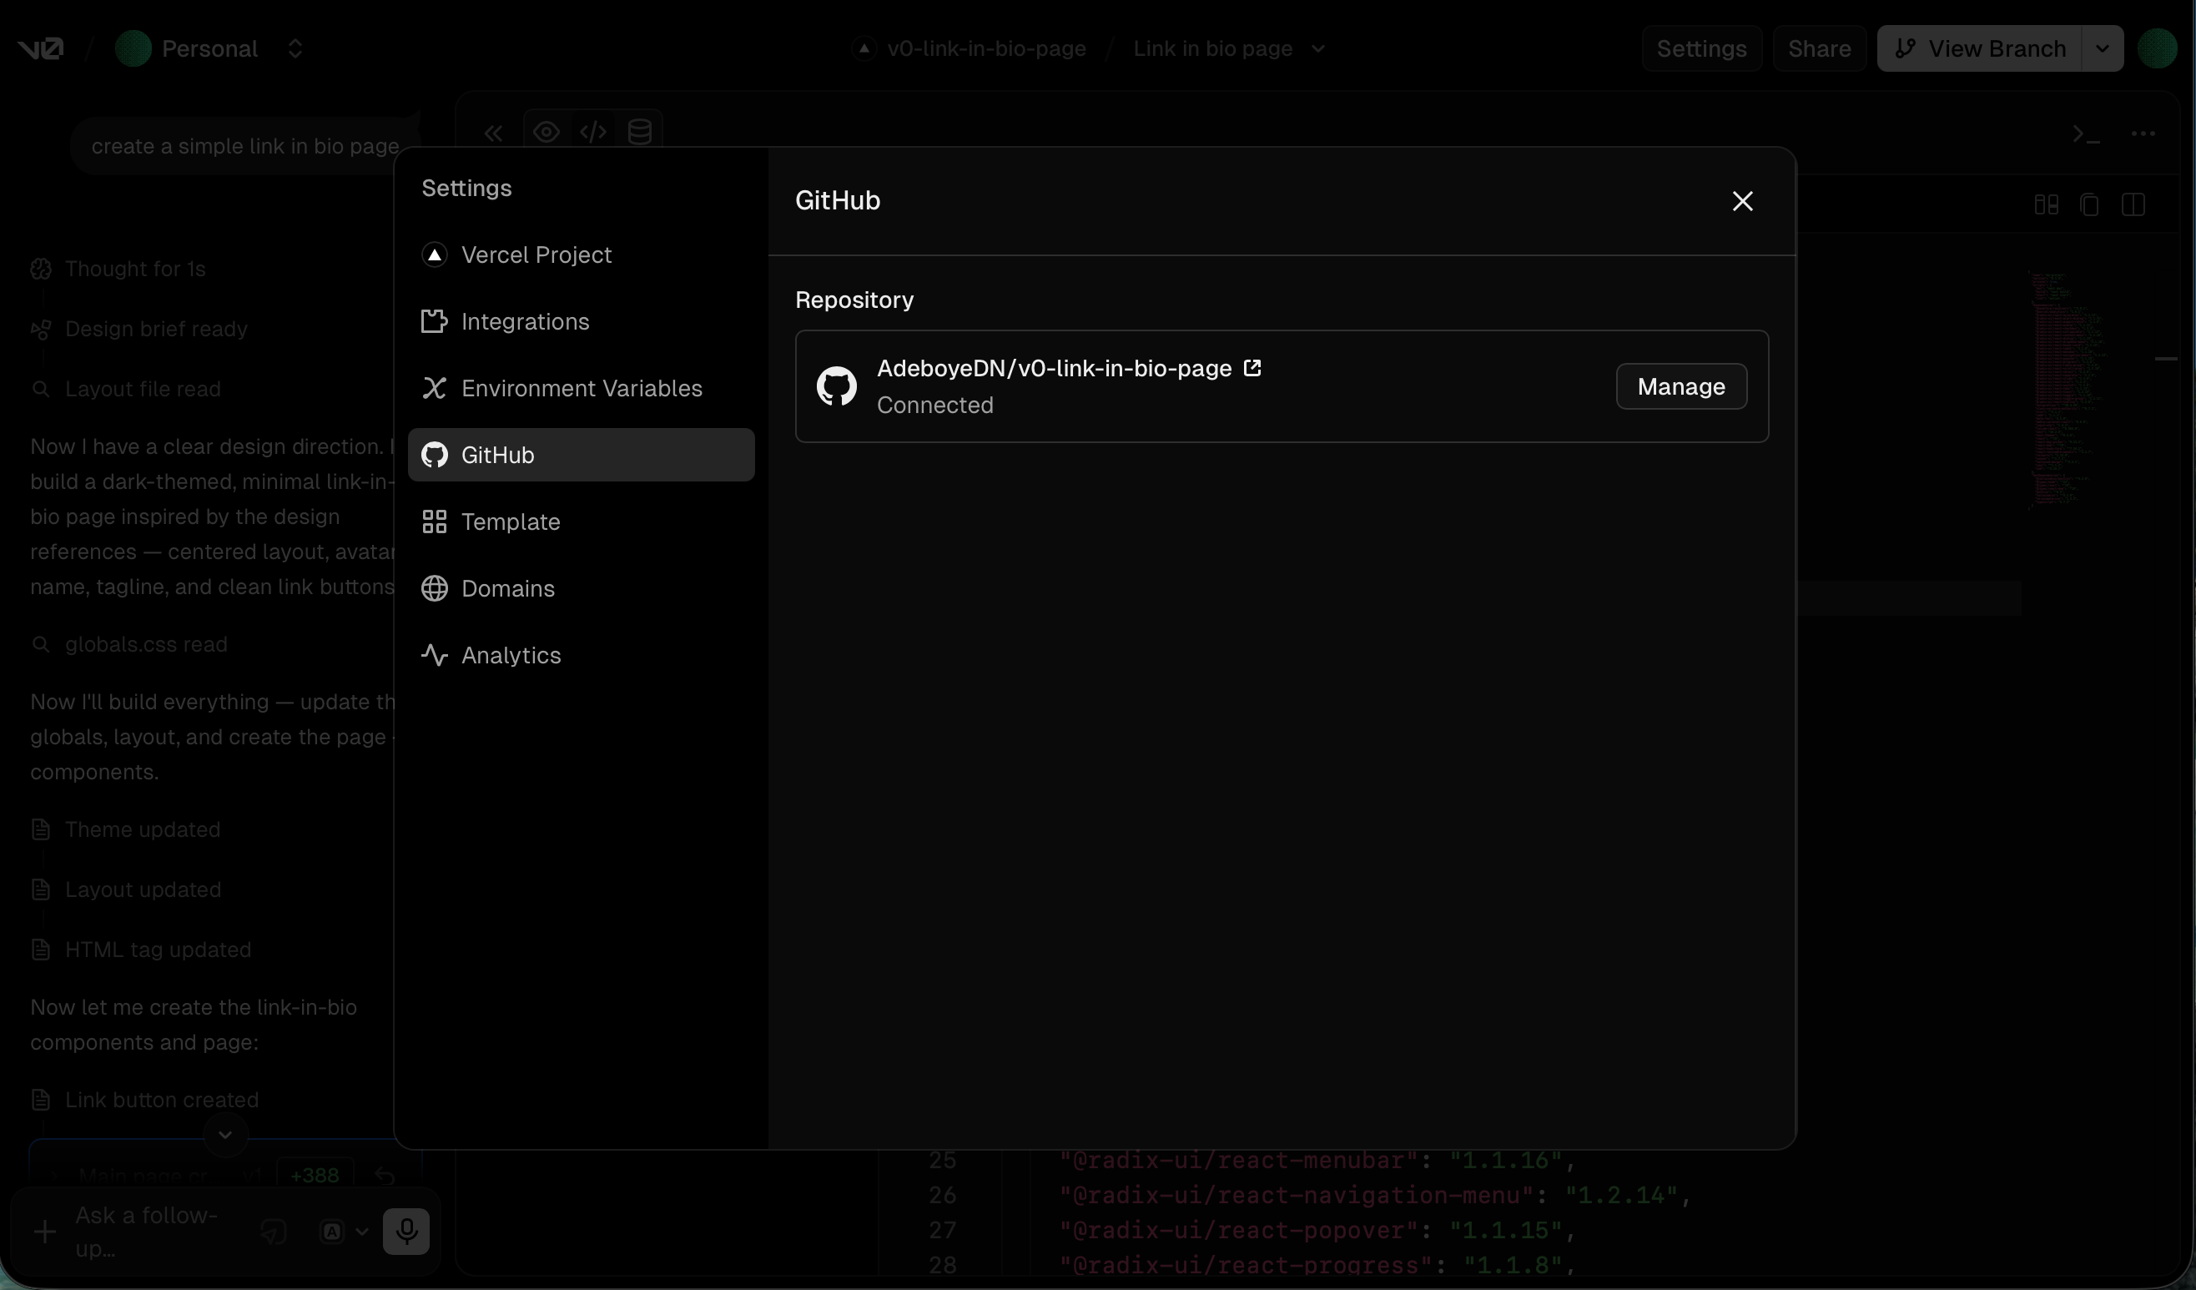Start voice input with the microphone button
Screen dimensions: 2196x1290
click(406, 1232)
